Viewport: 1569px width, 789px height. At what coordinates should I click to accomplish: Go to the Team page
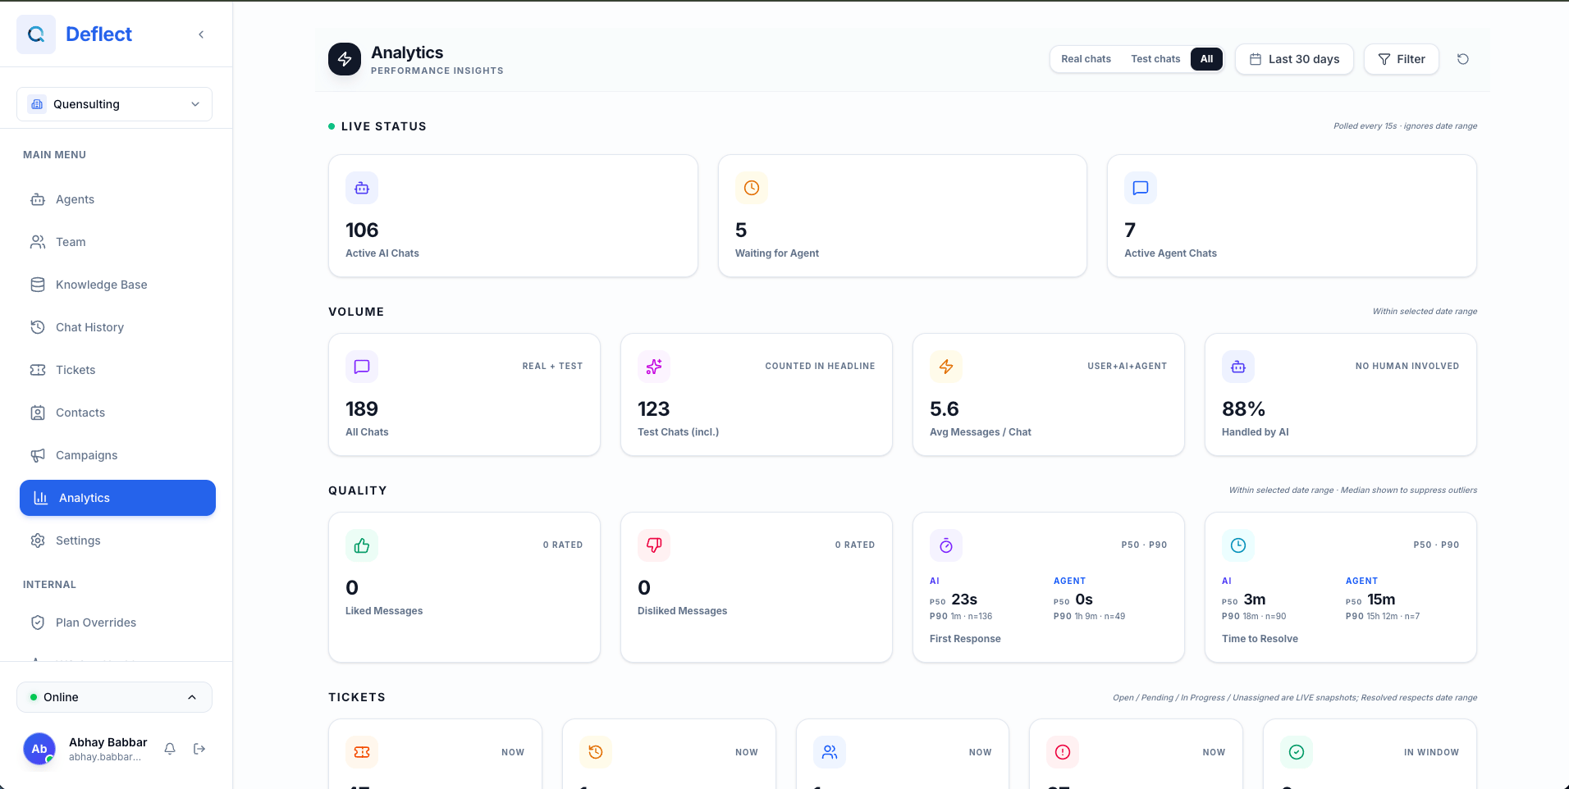click(117, 242)
